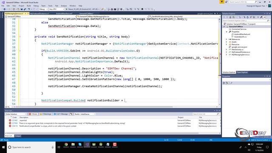Click the Navigate Backward toolbar icon
272x153 pixels.
tap(5, 9)
